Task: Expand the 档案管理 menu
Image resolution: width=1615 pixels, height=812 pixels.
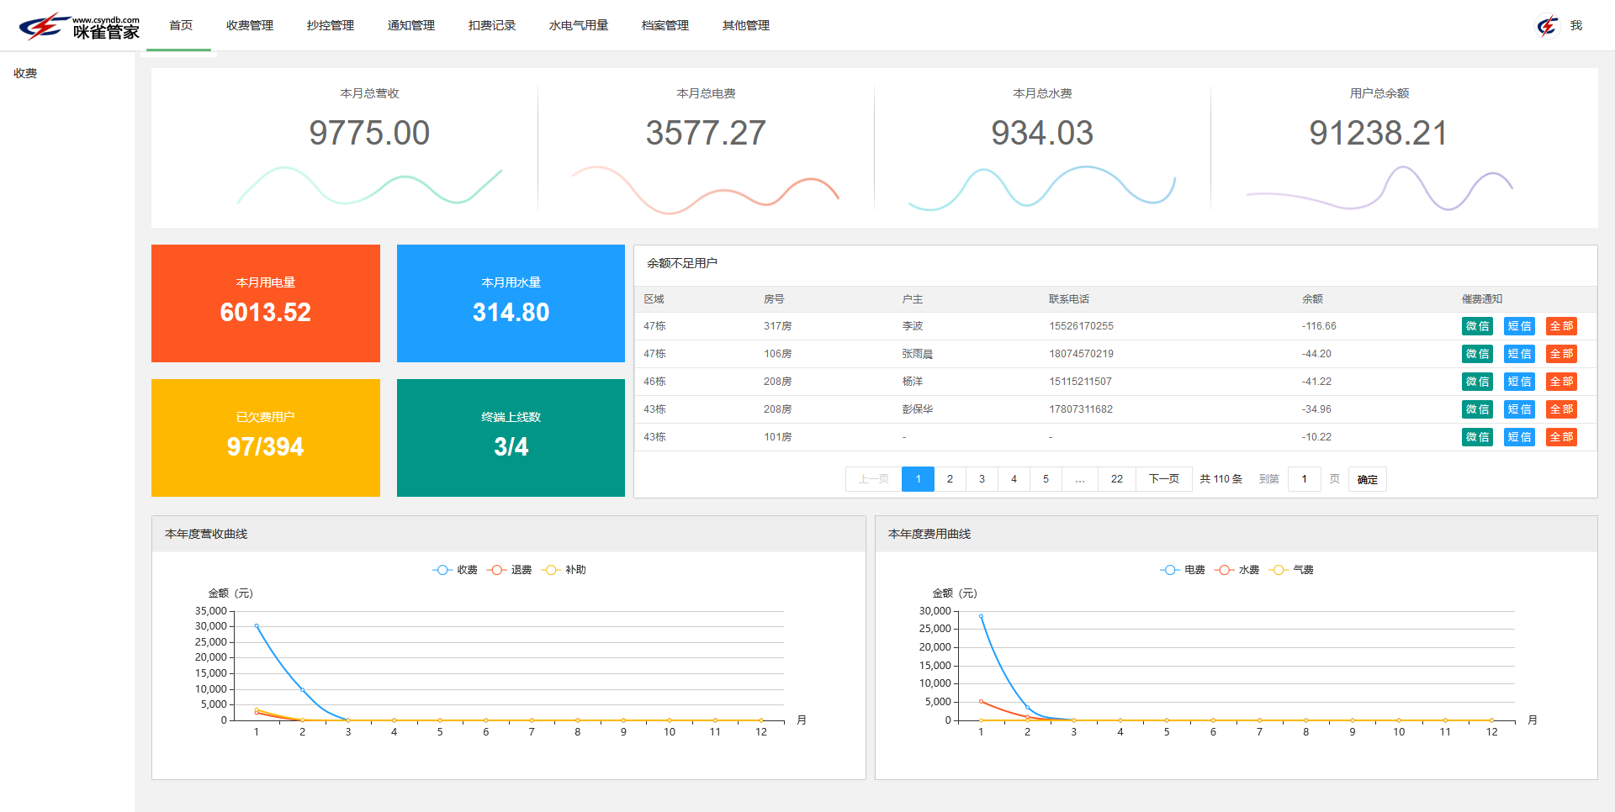Action: coord(665,25)
